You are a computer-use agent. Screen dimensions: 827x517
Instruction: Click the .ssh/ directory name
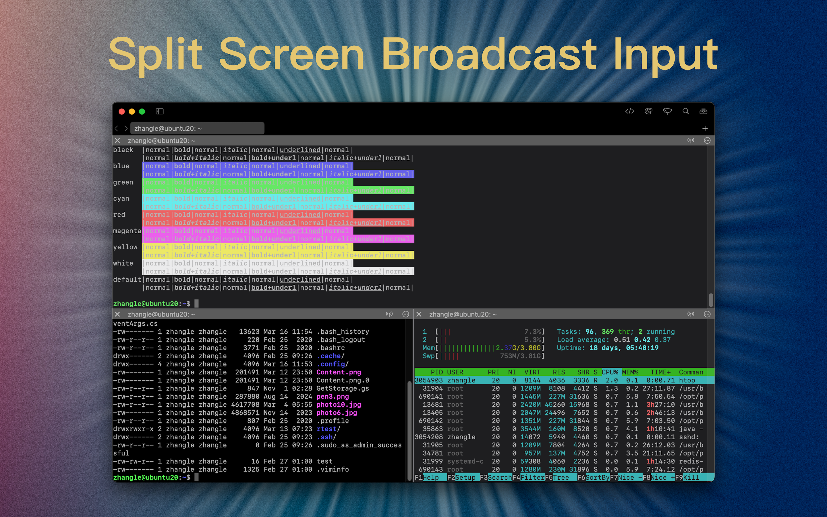(x=326, y=437)
